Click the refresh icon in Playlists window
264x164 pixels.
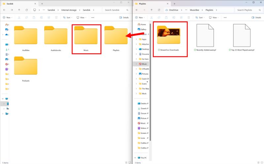pyautogui.click(x=159, y=10)
